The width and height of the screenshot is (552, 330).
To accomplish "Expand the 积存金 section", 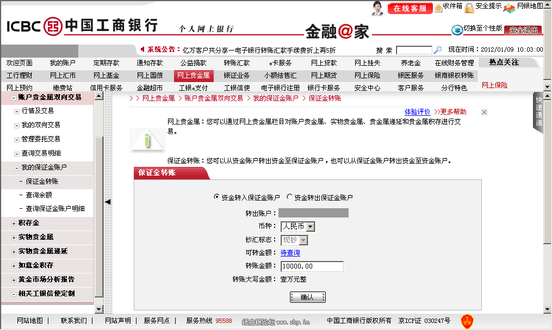I will (x=14, y=223).
